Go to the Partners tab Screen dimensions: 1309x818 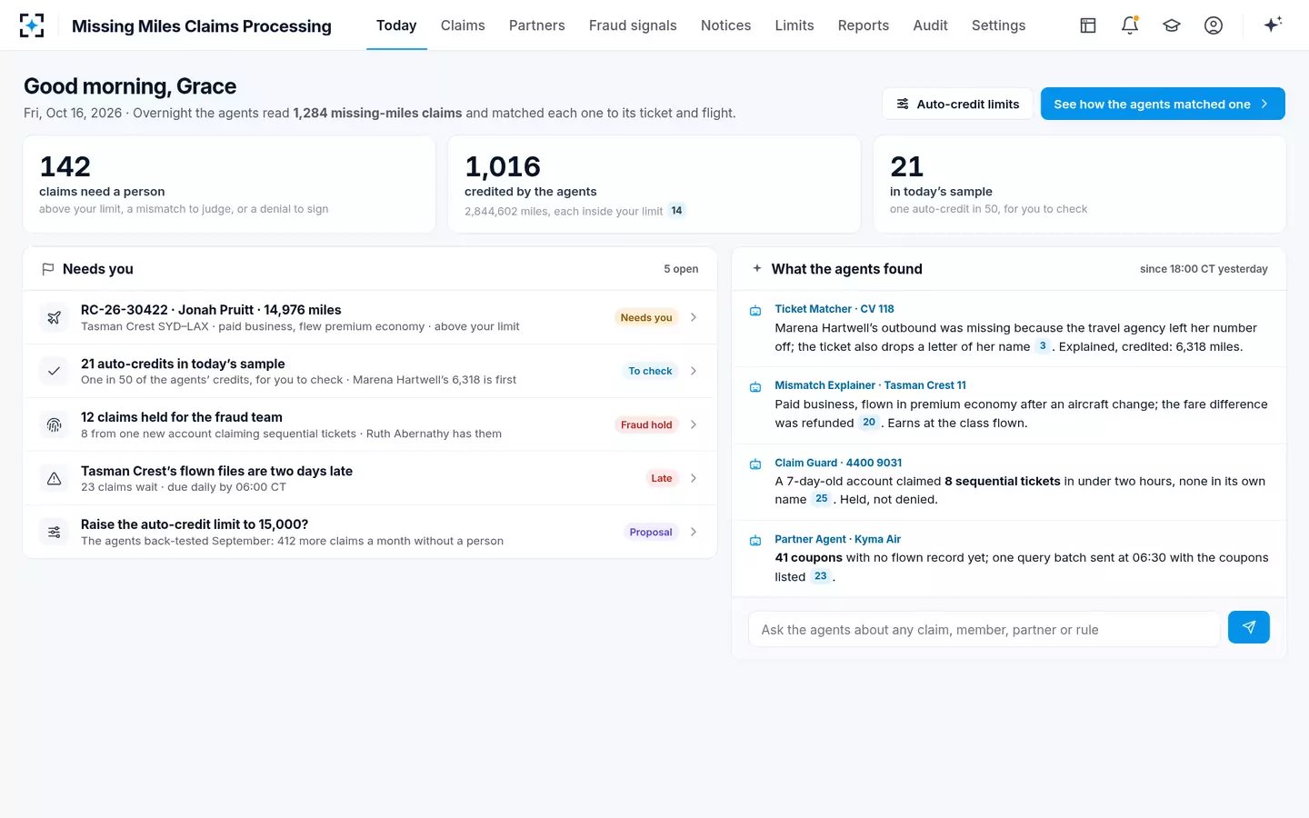537,25
